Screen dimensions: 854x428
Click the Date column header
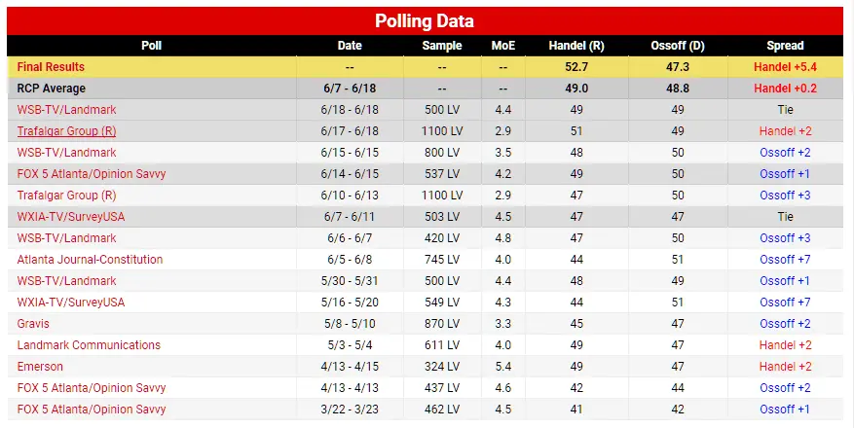(x=350, y=46)
